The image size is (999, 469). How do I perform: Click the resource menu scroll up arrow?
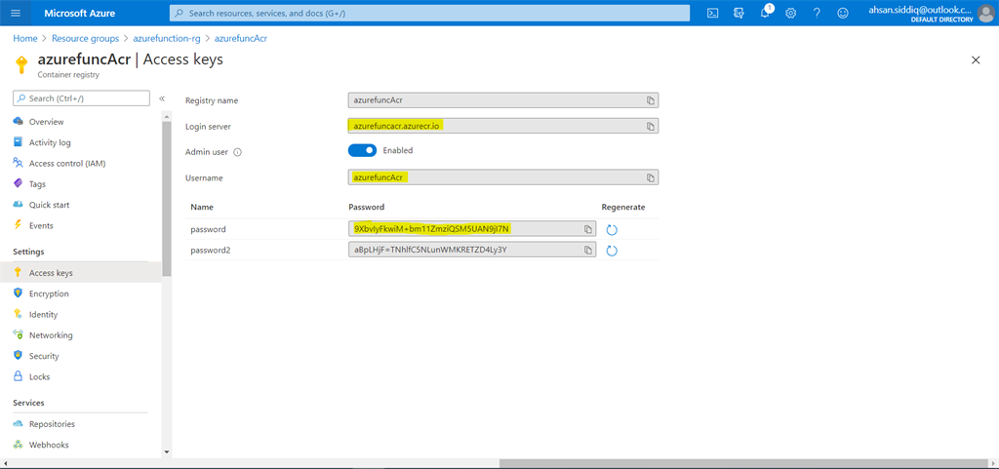click(167, 116)
